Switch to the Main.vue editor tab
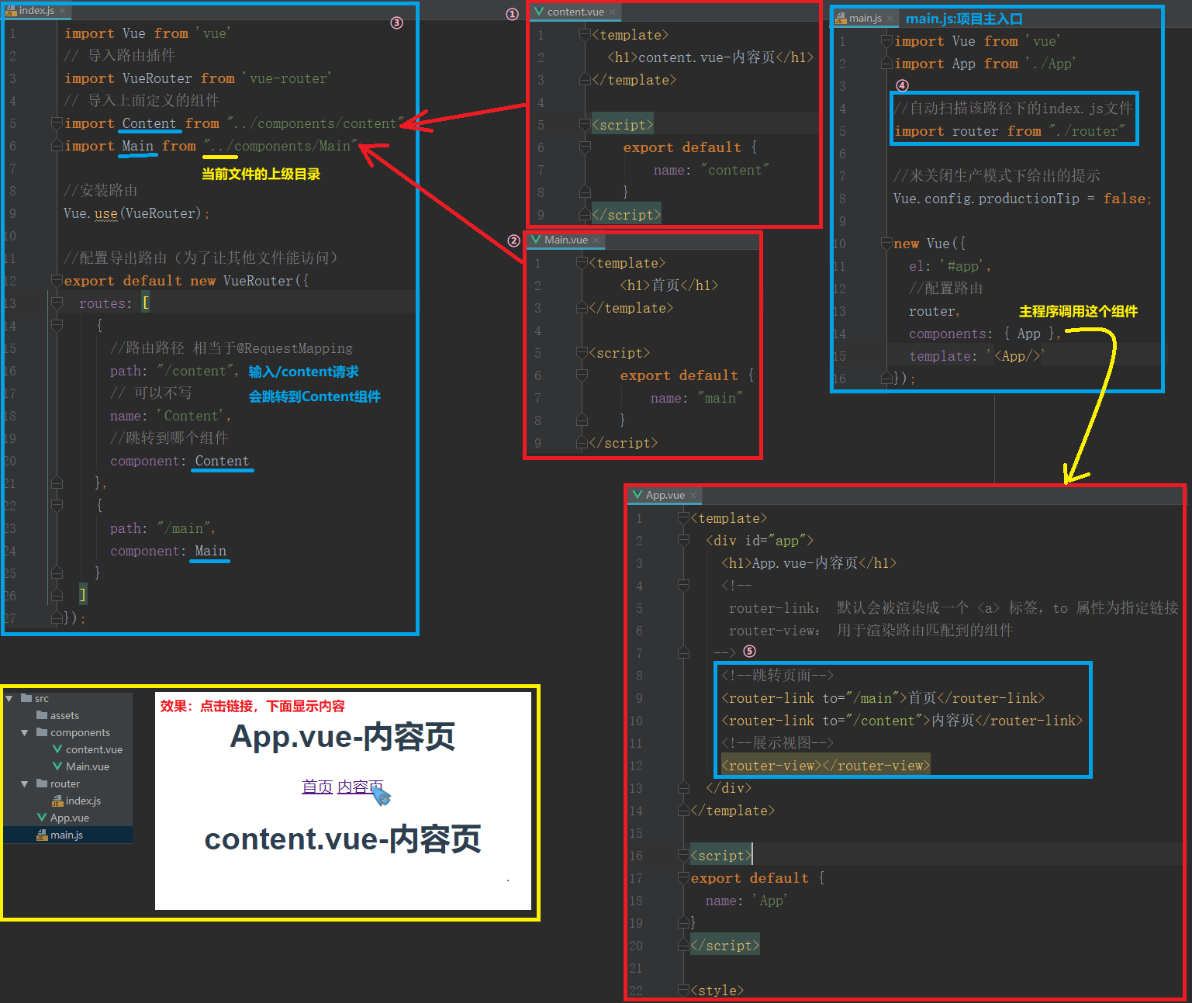 point(566,240)
